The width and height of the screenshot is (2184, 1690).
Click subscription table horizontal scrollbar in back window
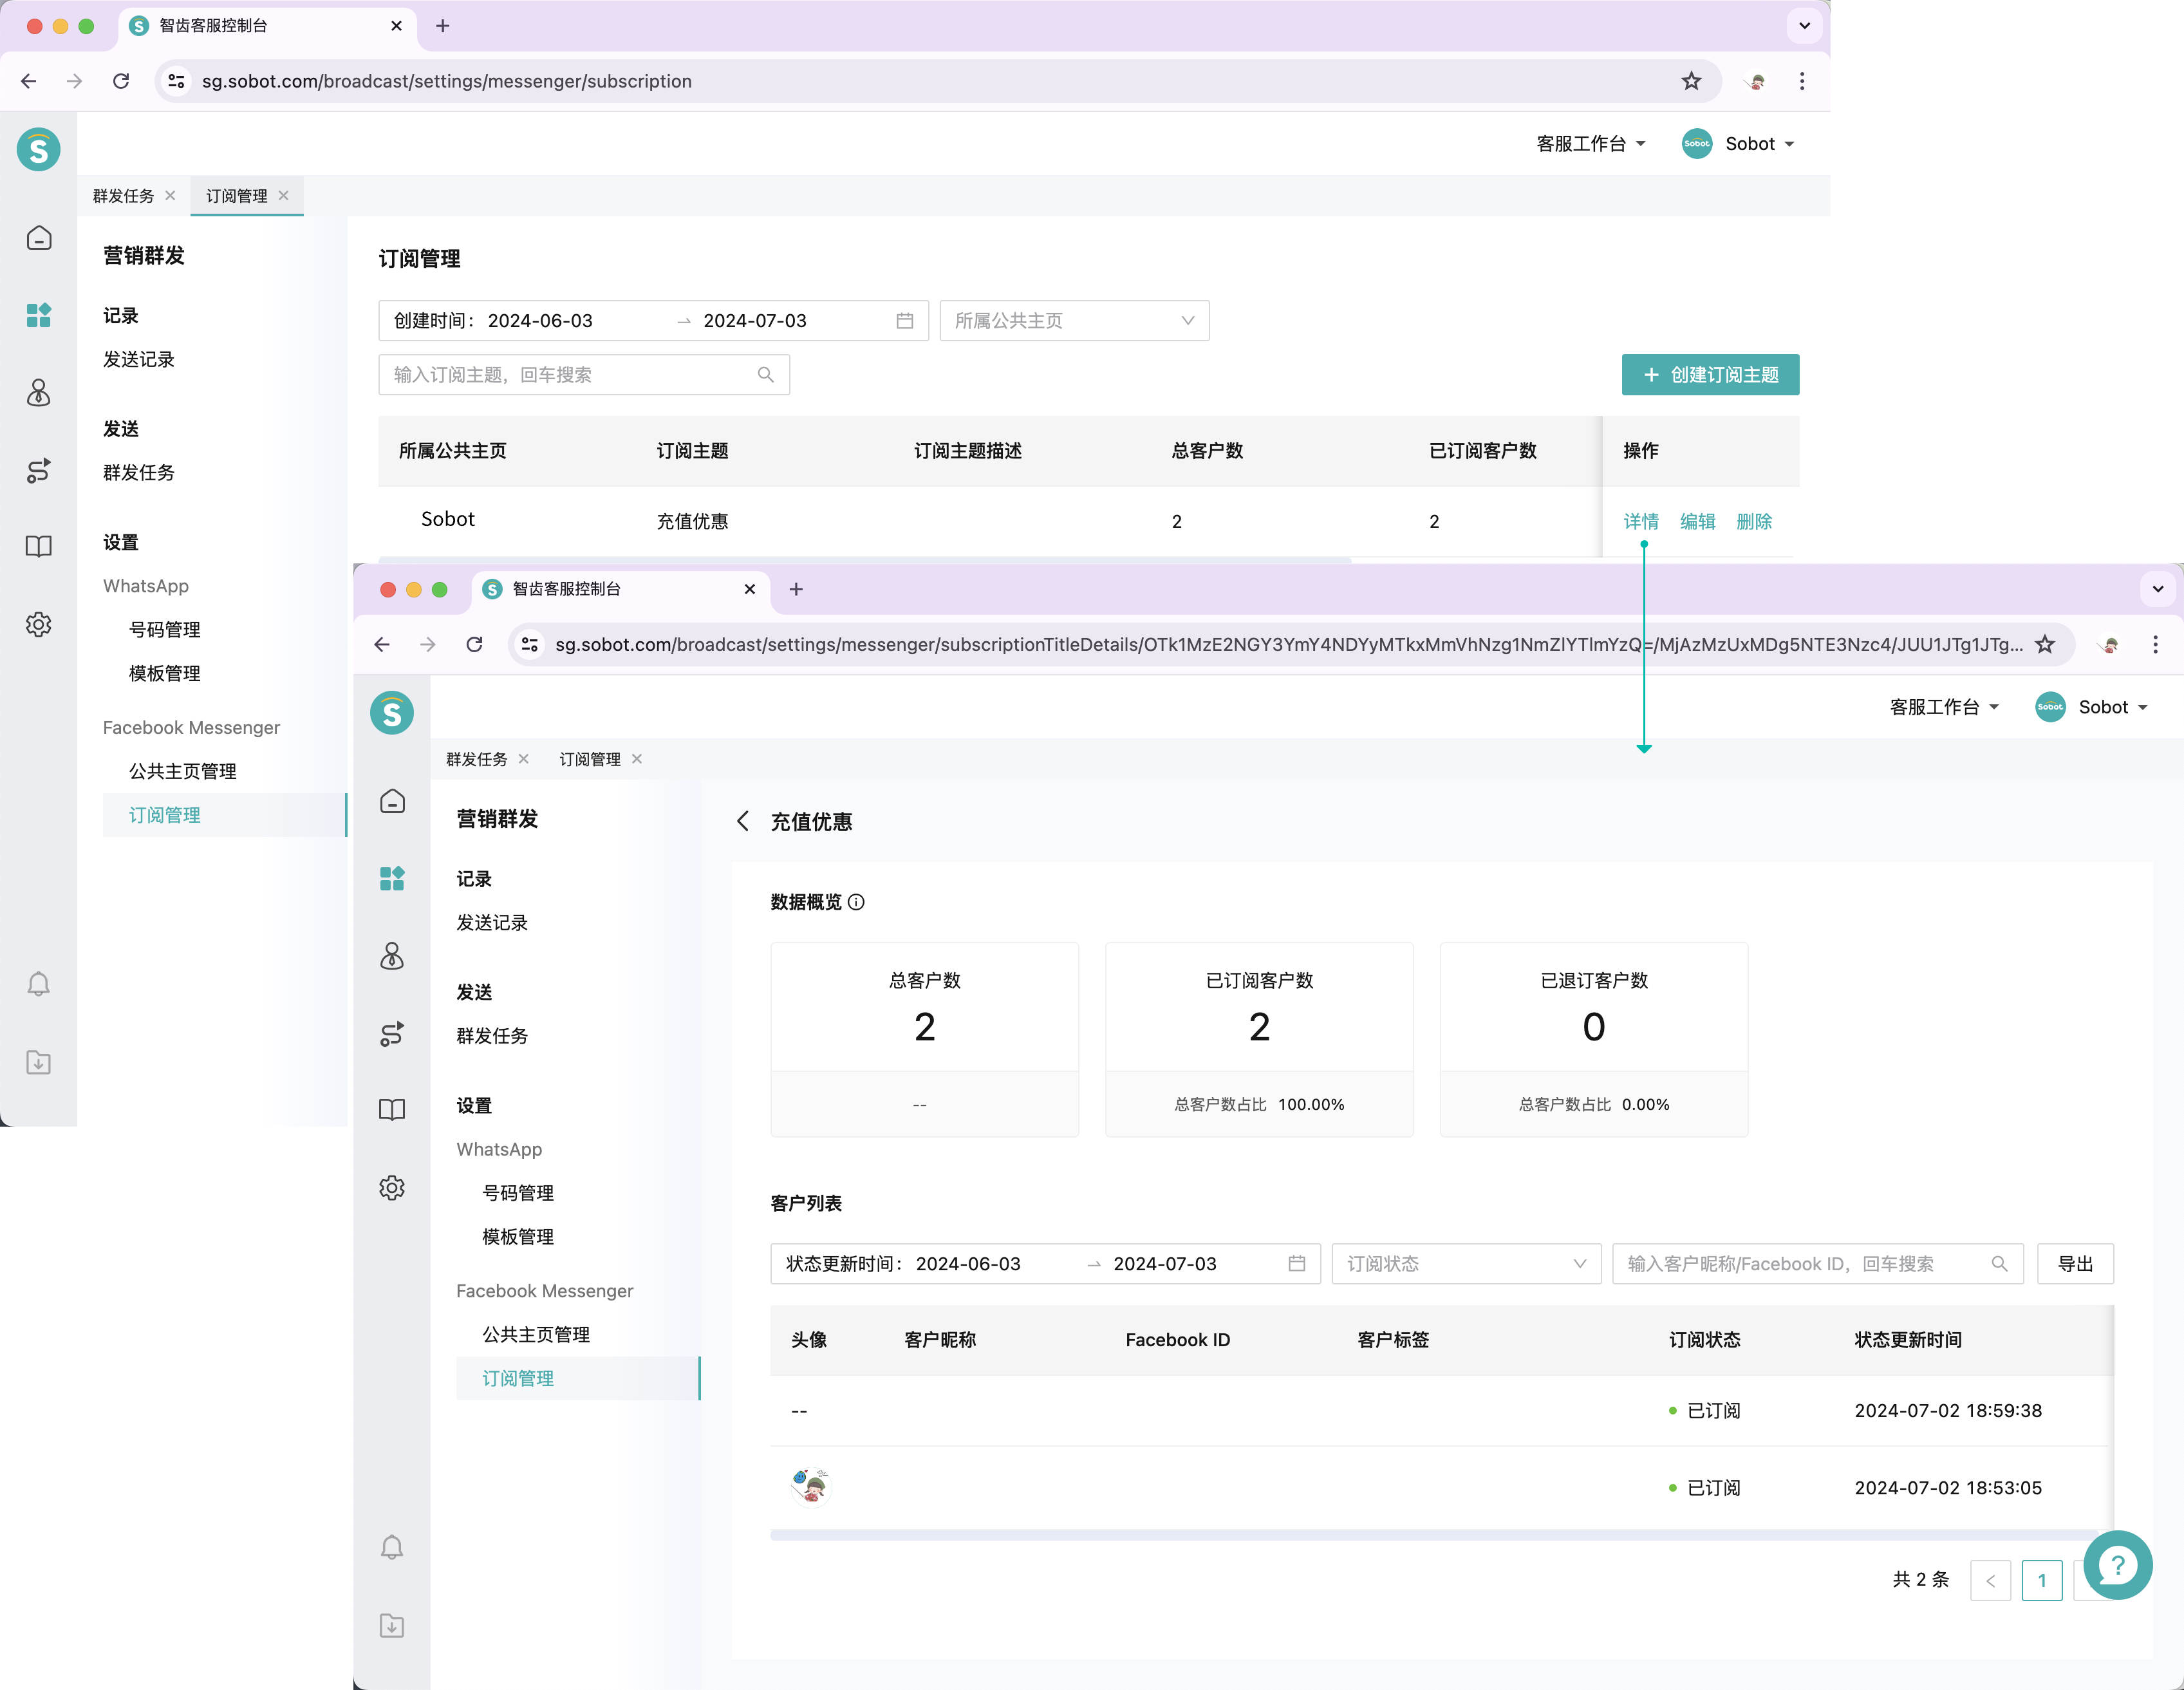[865, 559]
